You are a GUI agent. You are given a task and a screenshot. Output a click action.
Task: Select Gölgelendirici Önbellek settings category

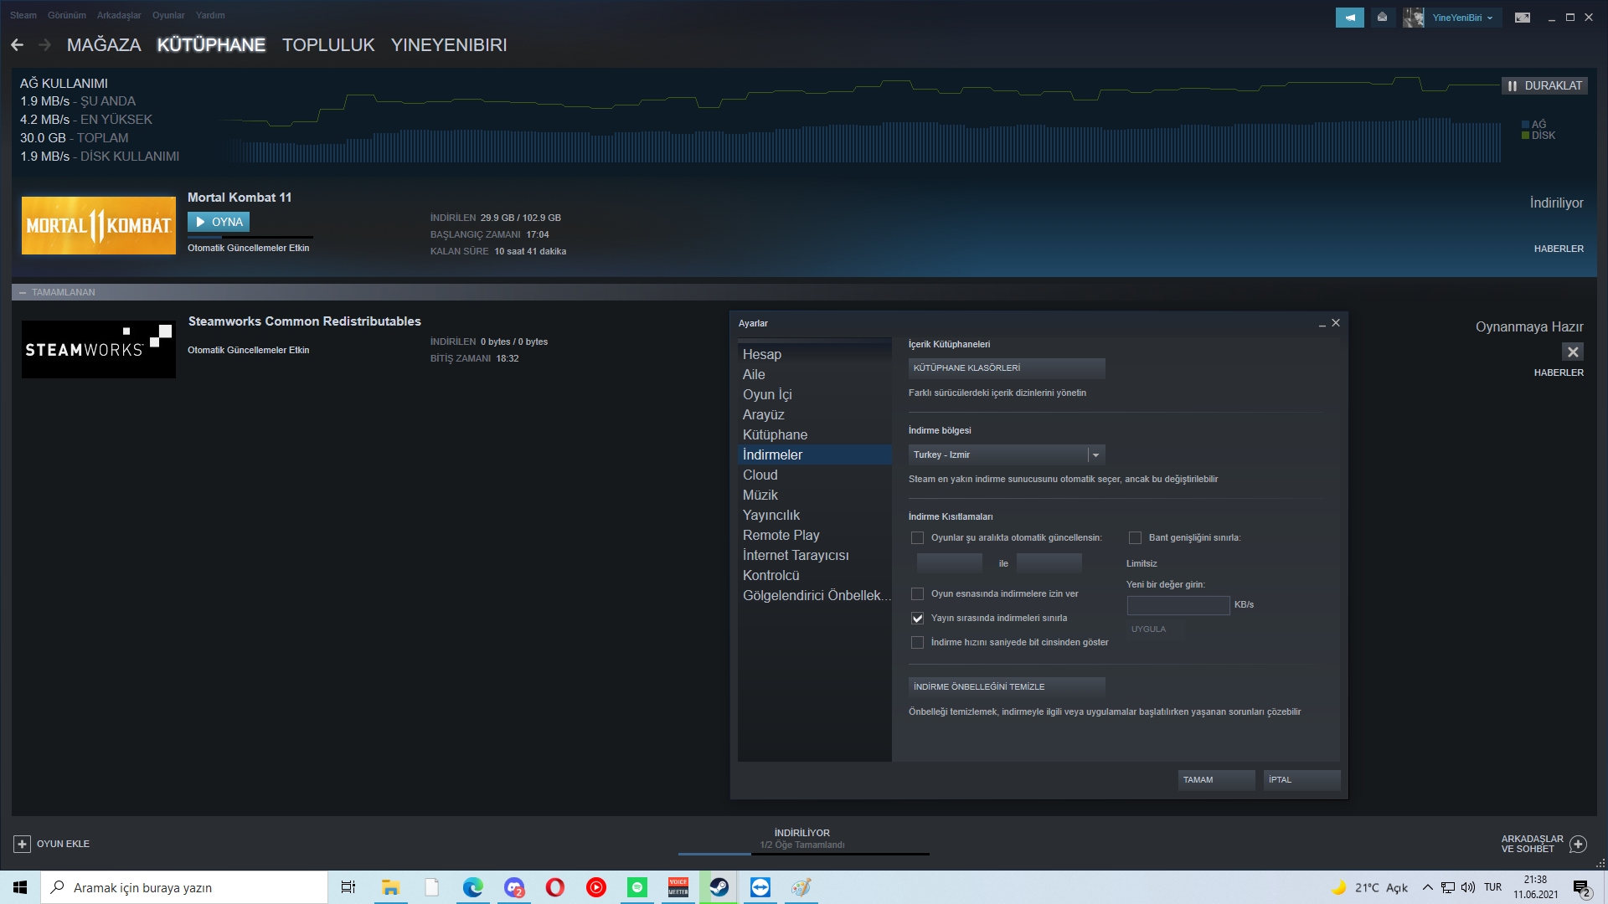pos(815,595)
